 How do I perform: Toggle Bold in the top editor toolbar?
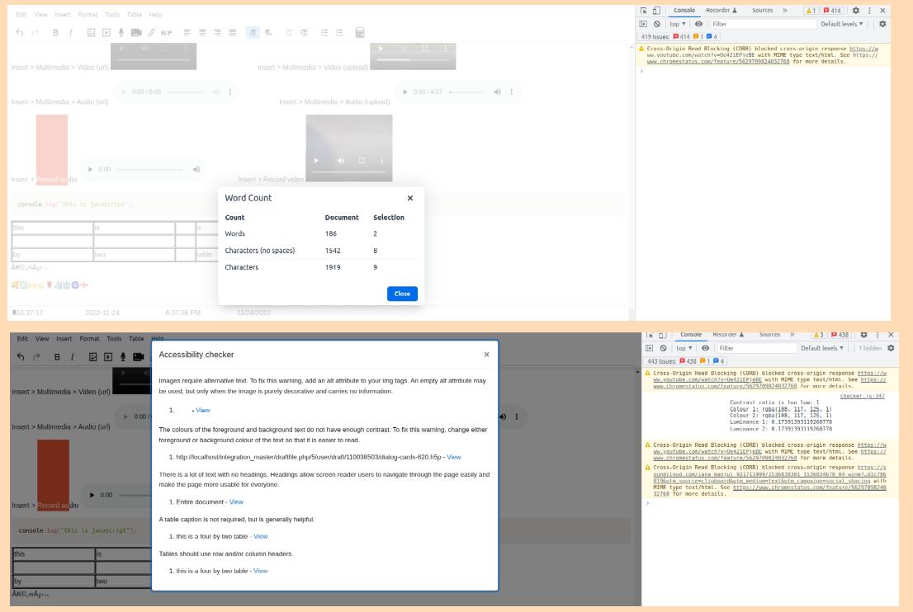56,32
